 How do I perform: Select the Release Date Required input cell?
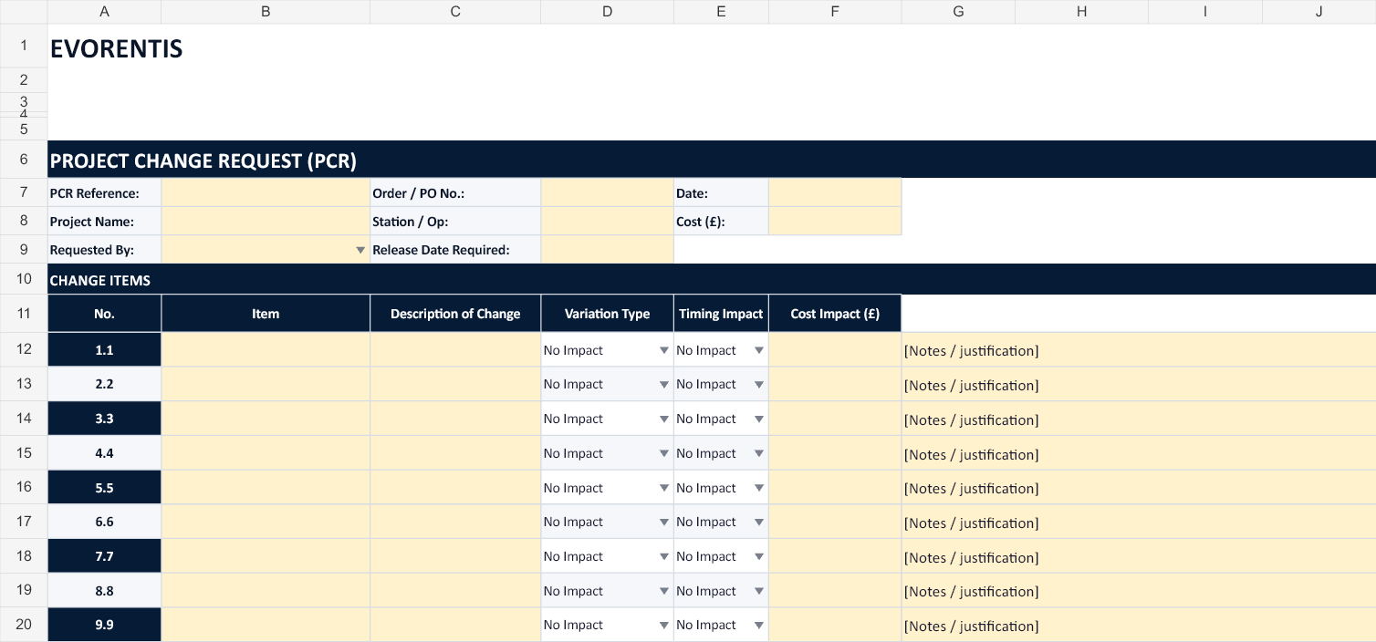pos(607,250)
